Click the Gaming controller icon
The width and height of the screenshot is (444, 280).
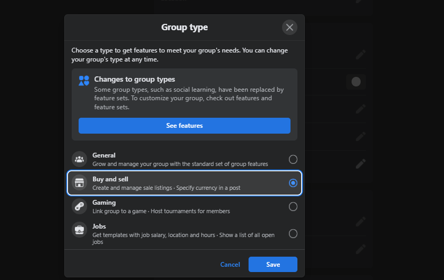(x=80, y=206)
